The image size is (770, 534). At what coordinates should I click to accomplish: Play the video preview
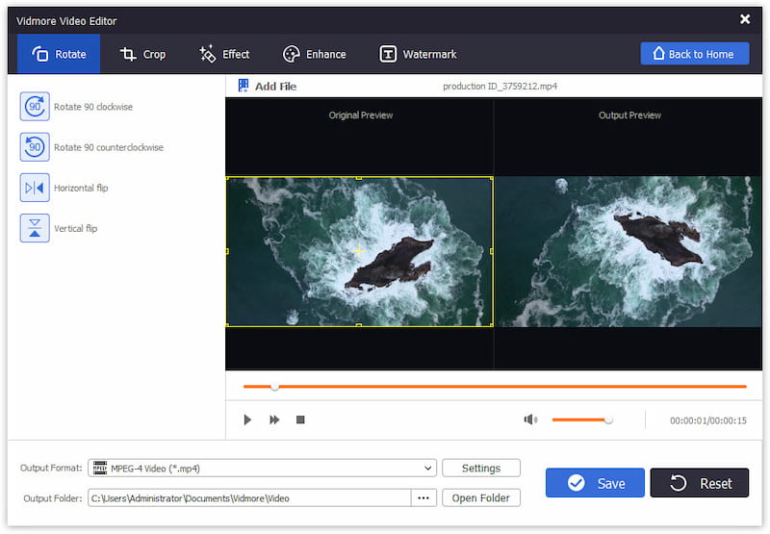click(x=247, y=420)
